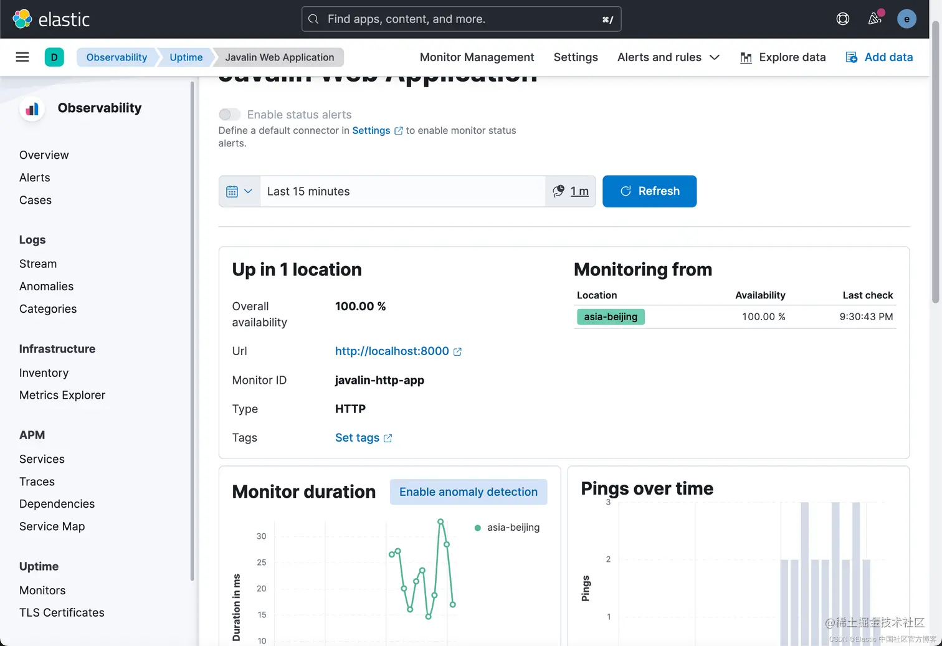
Task: Open the user avatar menu
Action: point(906,19)
